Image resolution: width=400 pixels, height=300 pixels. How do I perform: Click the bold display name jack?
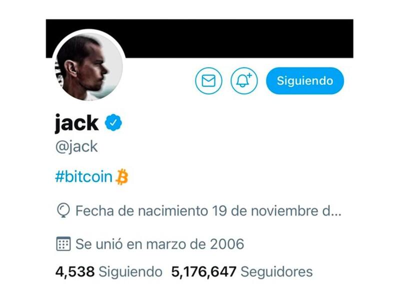[76, 123]
